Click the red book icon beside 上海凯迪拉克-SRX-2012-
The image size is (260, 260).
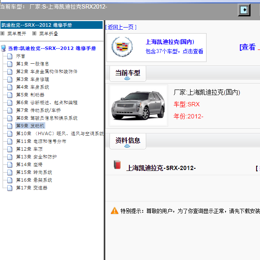[x=117, y=165]
